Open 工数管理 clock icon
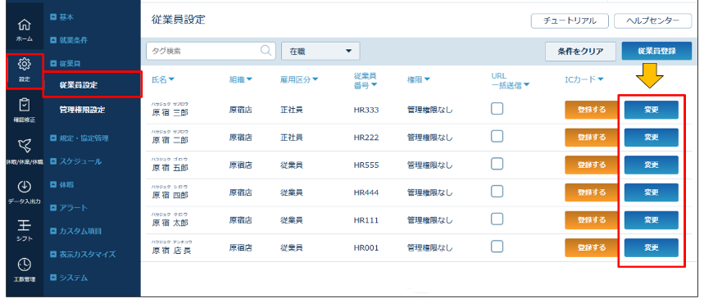 click(x=25, y=265)
